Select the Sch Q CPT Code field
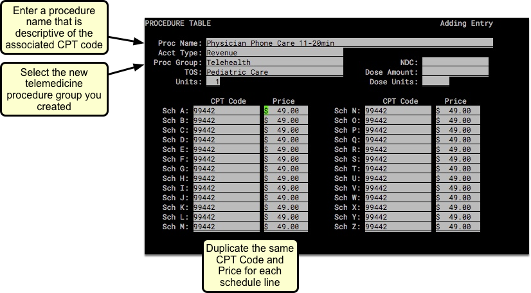 pos(398,139)
